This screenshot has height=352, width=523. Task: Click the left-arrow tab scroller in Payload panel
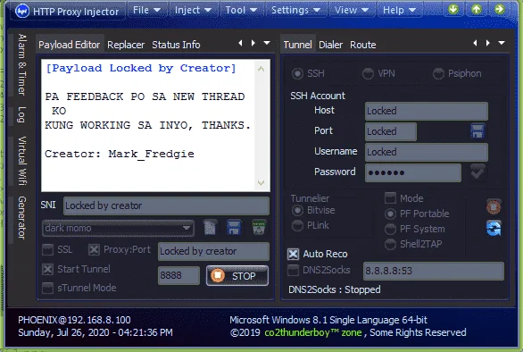pyautogui.click(x=240, y=43)
